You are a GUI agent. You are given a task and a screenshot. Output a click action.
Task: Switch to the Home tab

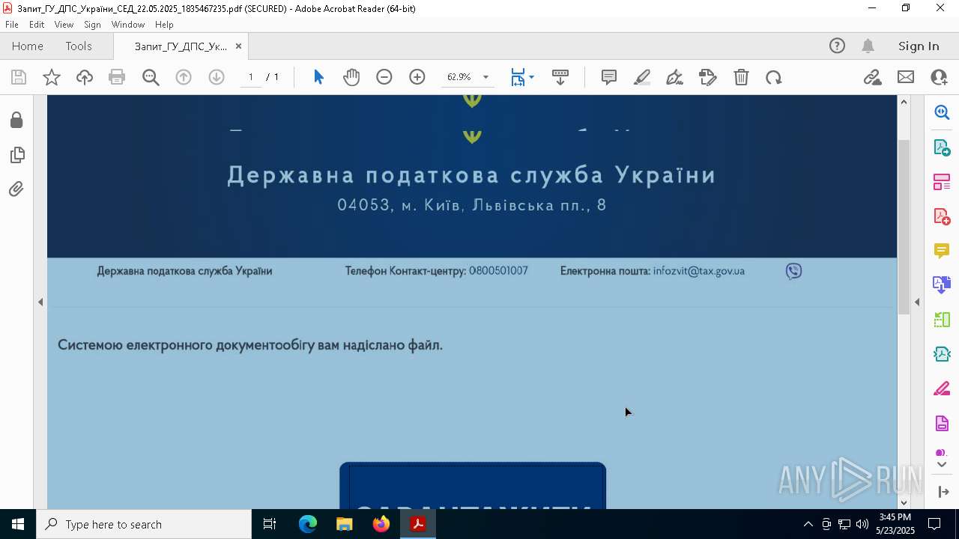28,46
